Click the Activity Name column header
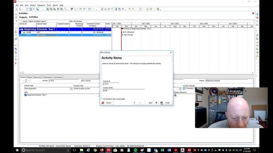 coord(46,25)
